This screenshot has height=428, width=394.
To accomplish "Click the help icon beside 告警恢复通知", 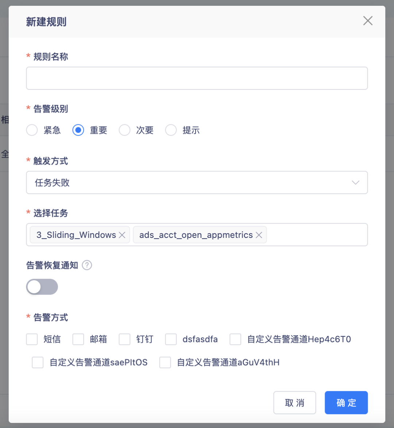I will (x=87, y=265).
